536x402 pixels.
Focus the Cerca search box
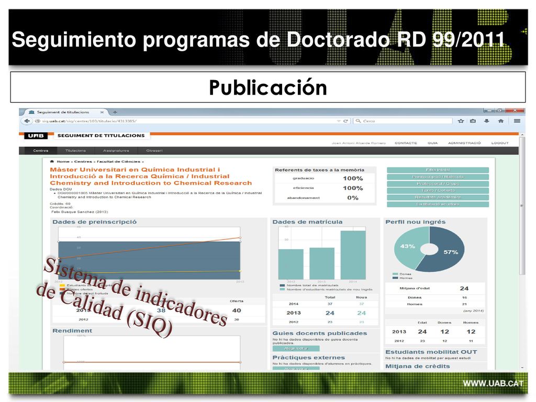404,121
